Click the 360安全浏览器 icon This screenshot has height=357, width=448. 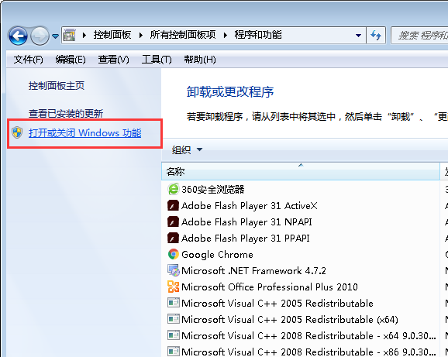[x=173, y=189]
